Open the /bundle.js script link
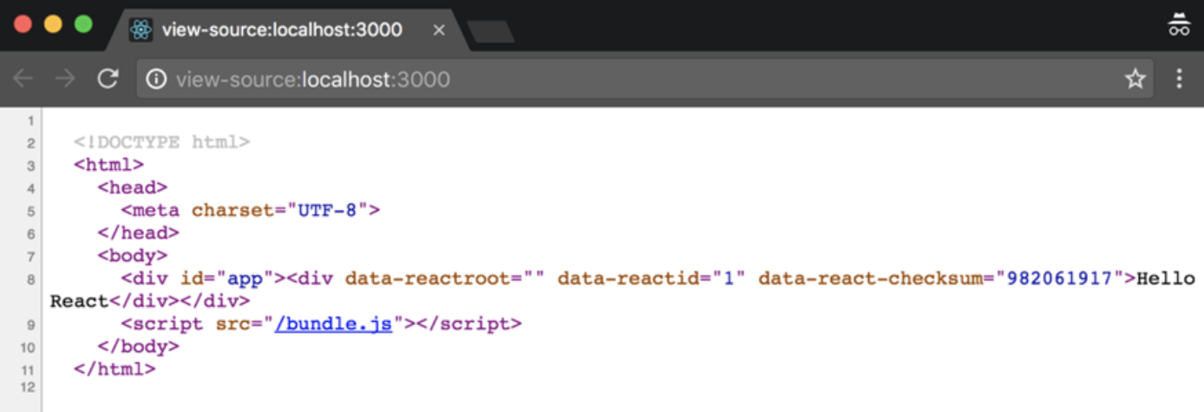 [x=334, y=324]
